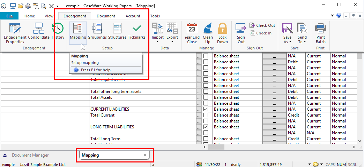This screenshot has width=364, height=167.
Task: Expand the Export dropdown arrow
Action: [x=172, y=42]
